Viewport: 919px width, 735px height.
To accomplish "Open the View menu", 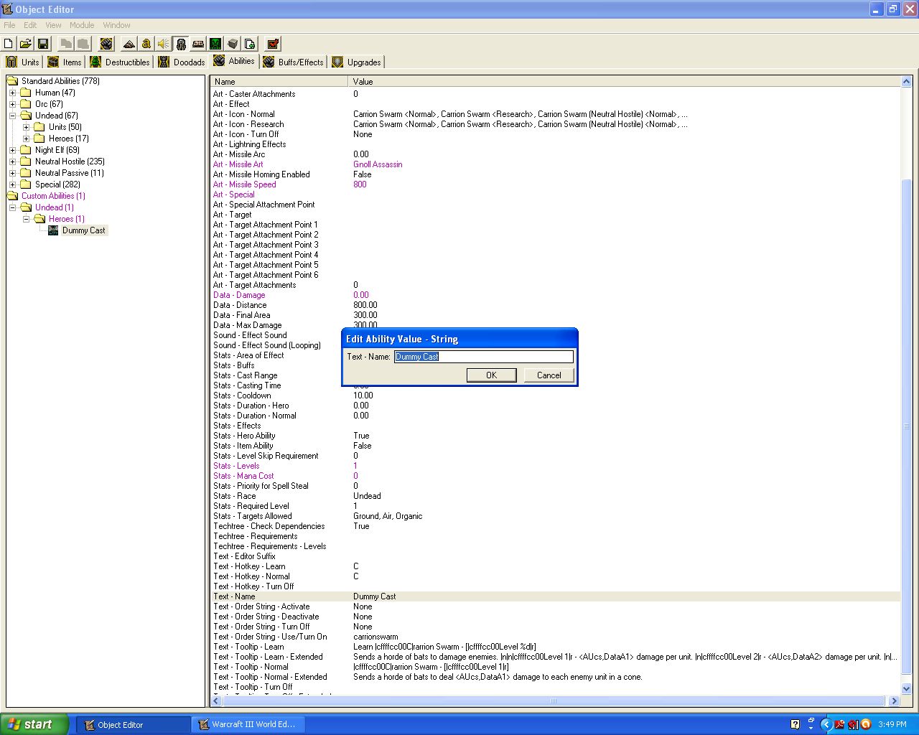I will (54, 25).
